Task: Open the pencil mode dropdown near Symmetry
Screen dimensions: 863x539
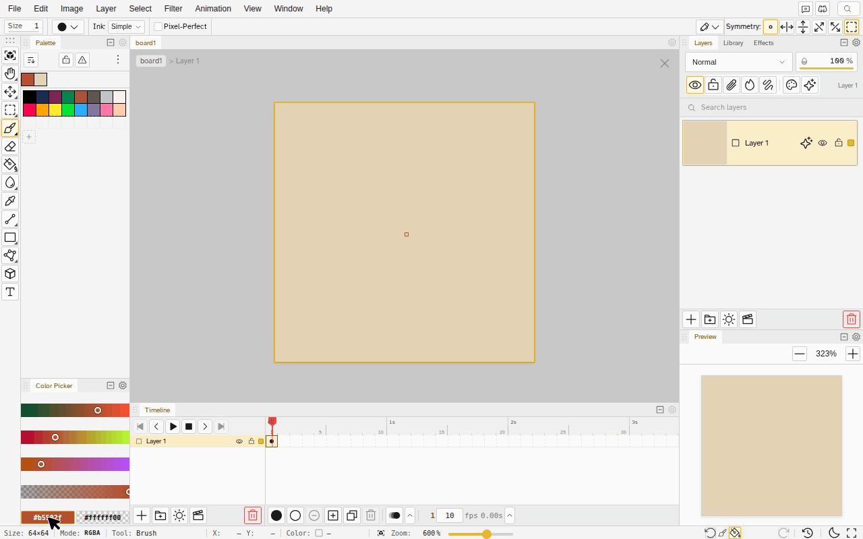Action: pos(709,27)
